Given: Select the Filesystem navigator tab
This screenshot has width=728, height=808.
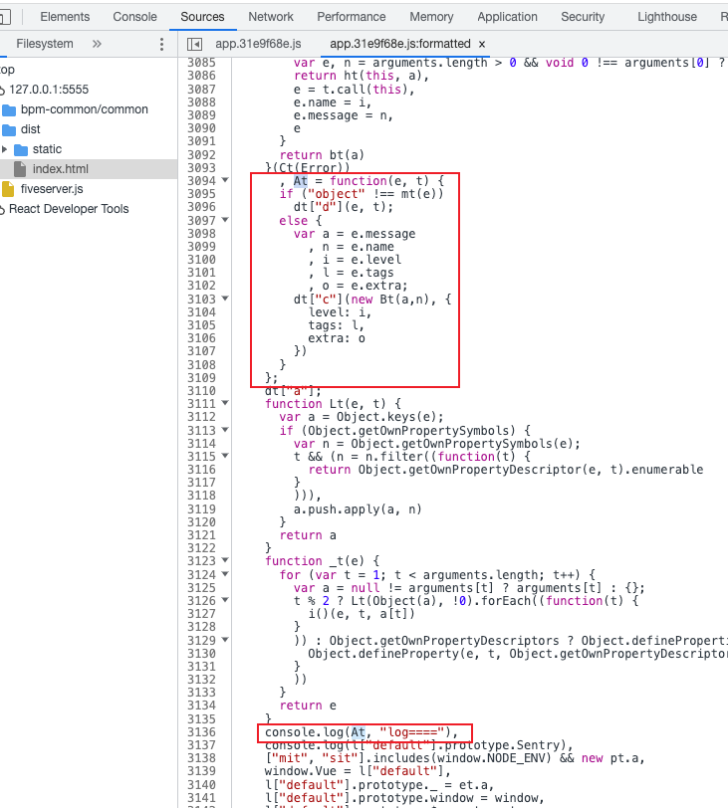Looking at the screenshot, I should pyautogui.click(x=45, y=44).
